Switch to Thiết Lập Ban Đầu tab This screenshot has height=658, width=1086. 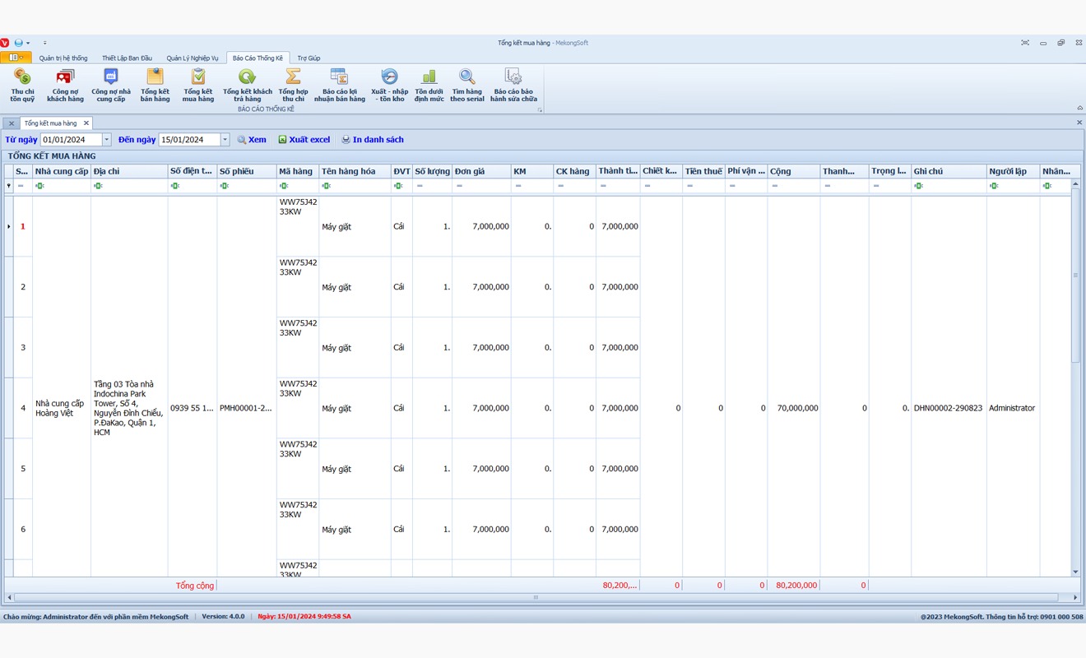point(127,58)
